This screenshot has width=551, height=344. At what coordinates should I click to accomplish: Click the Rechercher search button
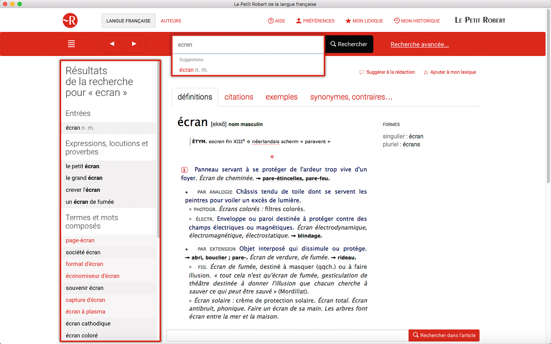tap(349, 44)
